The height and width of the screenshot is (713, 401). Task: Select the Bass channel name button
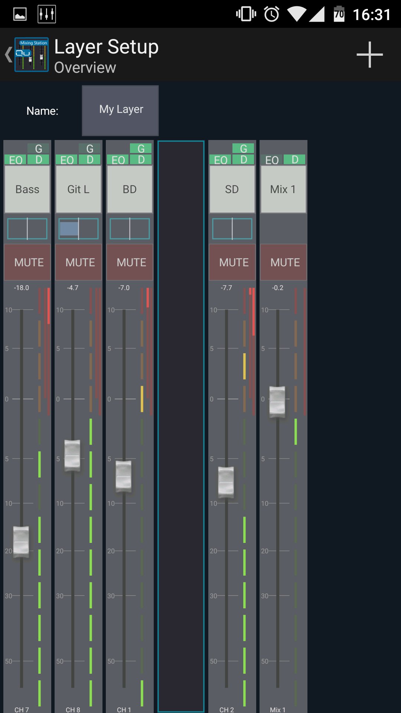[x=27, y=189]
